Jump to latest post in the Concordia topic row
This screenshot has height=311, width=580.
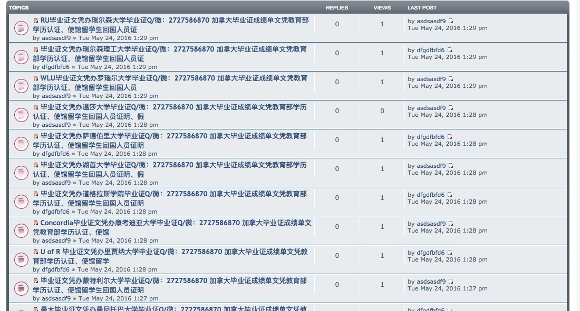pyautogui.click(x=451, y=224)
